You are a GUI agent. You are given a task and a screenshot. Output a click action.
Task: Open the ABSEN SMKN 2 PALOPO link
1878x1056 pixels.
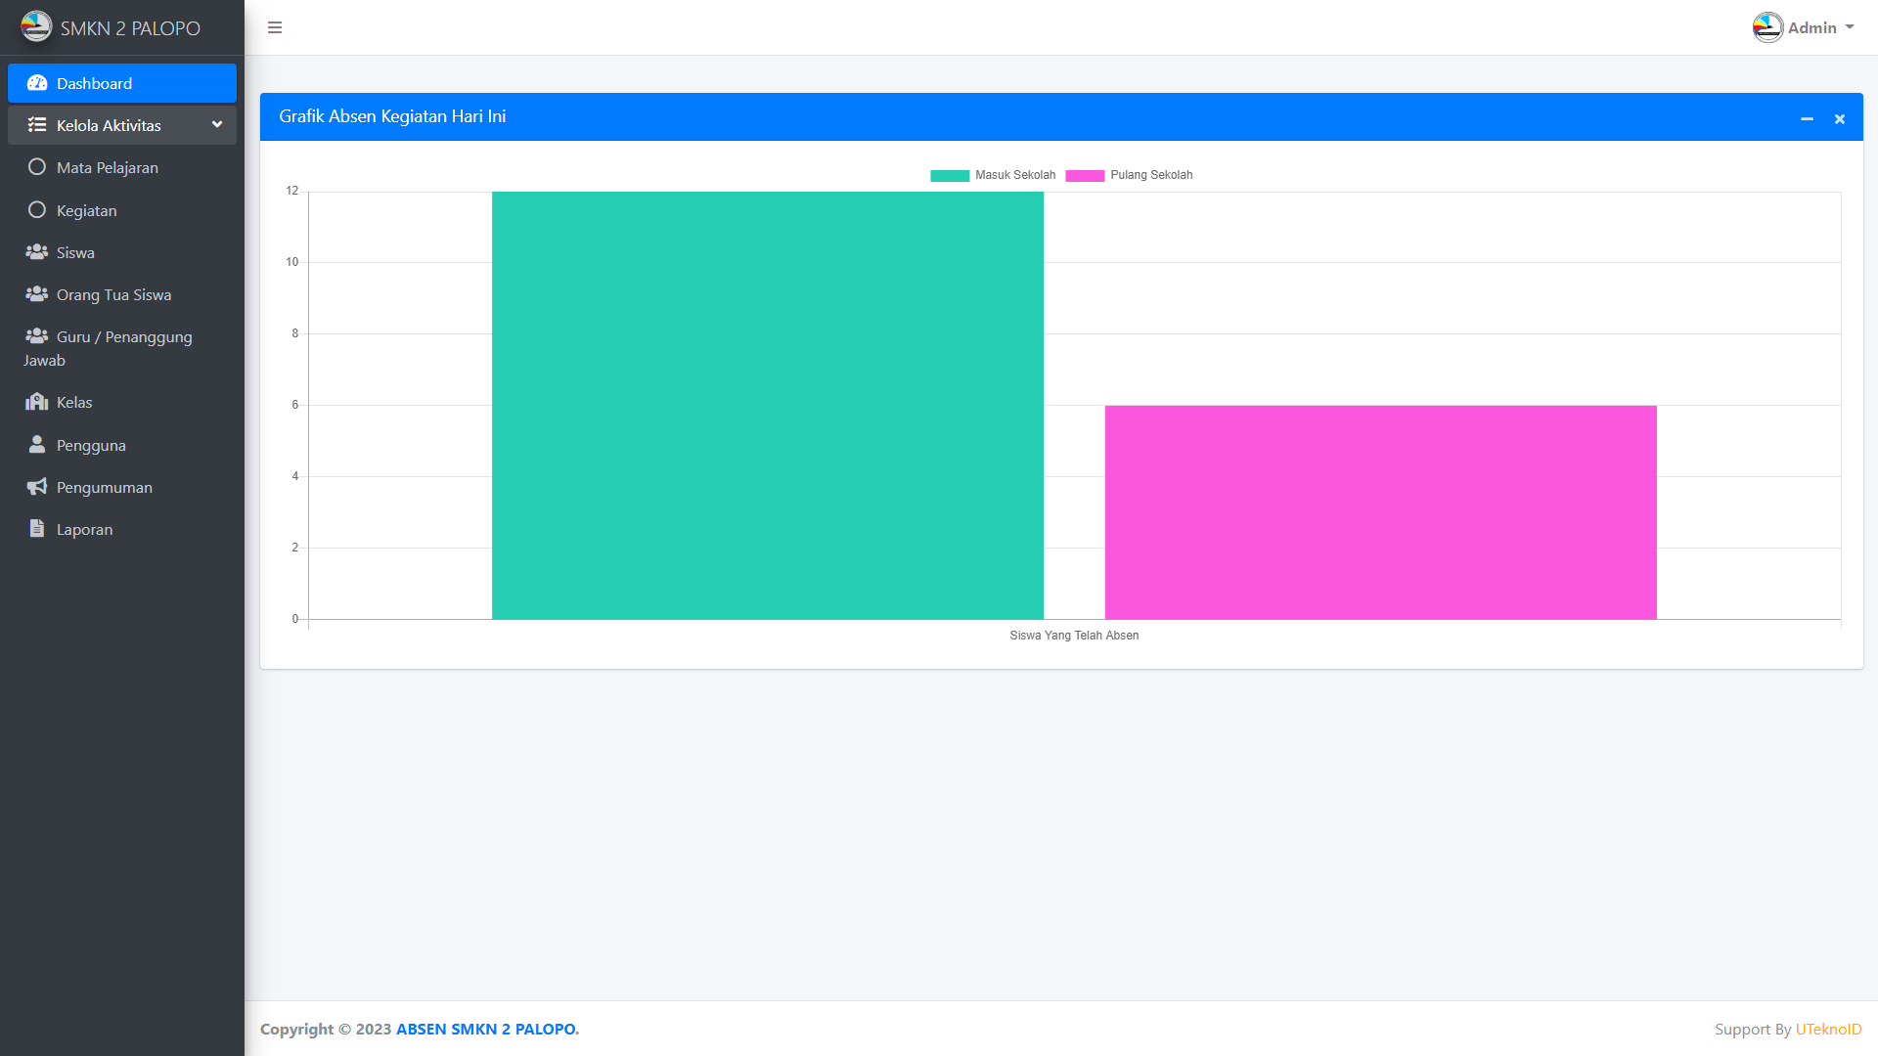(487, 1029)
